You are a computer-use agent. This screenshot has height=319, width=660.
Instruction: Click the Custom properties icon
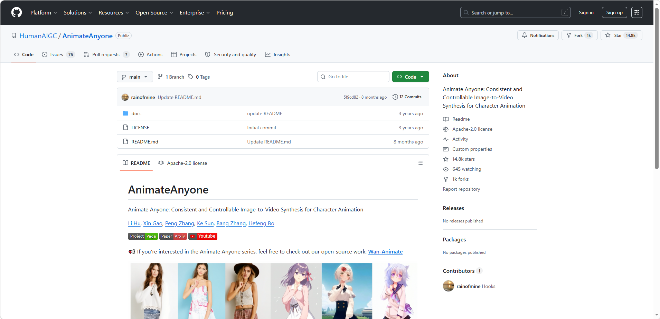pos(446,149)
